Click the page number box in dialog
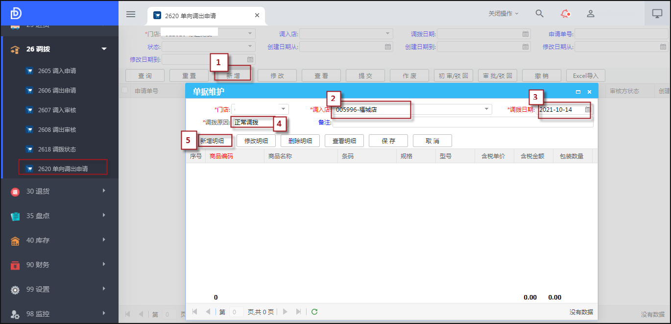 237,312
